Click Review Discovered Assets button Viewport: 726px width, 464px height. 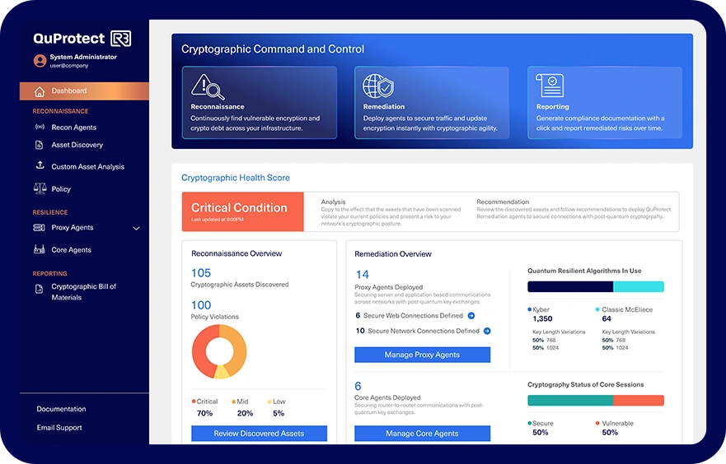(259, 434)
